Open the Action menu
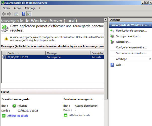This screenshot has height=126, width=152. pyautogui.click(x=17, y=8)
